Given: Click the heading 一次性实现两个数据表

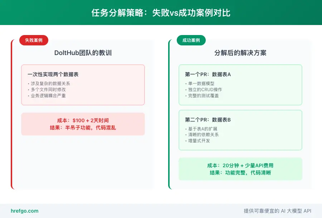Looking at the screenshot, I should tap(53, 74).
